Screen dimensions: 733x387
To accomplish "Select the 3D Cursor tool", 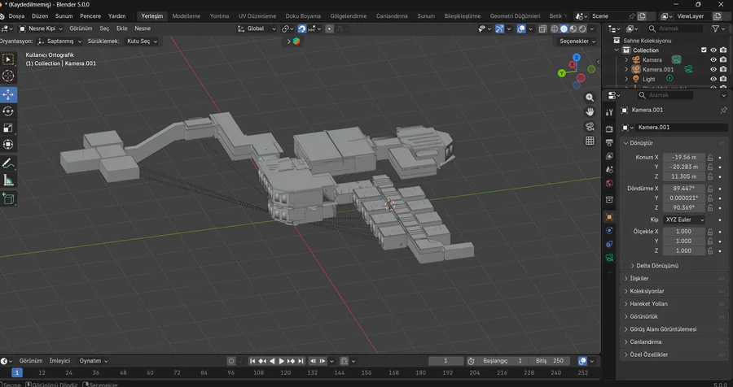I will (x=8, y=76).
